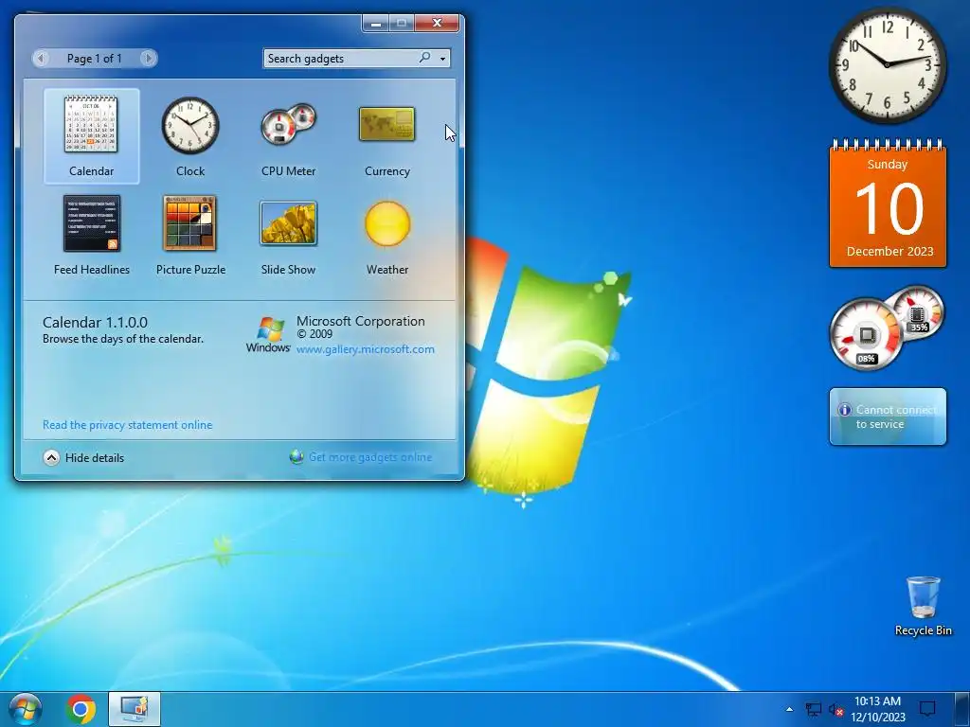Select the Feed Headlines gadget
The width and height of the screenshot is (970, 727).
(x=92, y=223)
